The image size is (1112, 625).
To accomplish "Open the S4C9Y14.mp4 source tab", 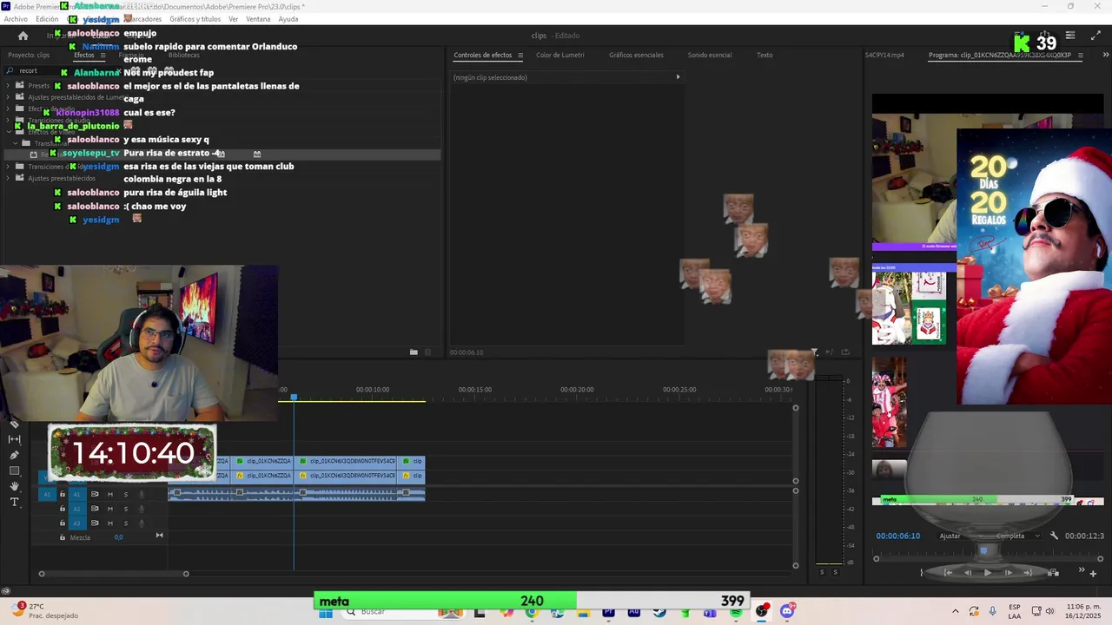I will pos(884,55).
